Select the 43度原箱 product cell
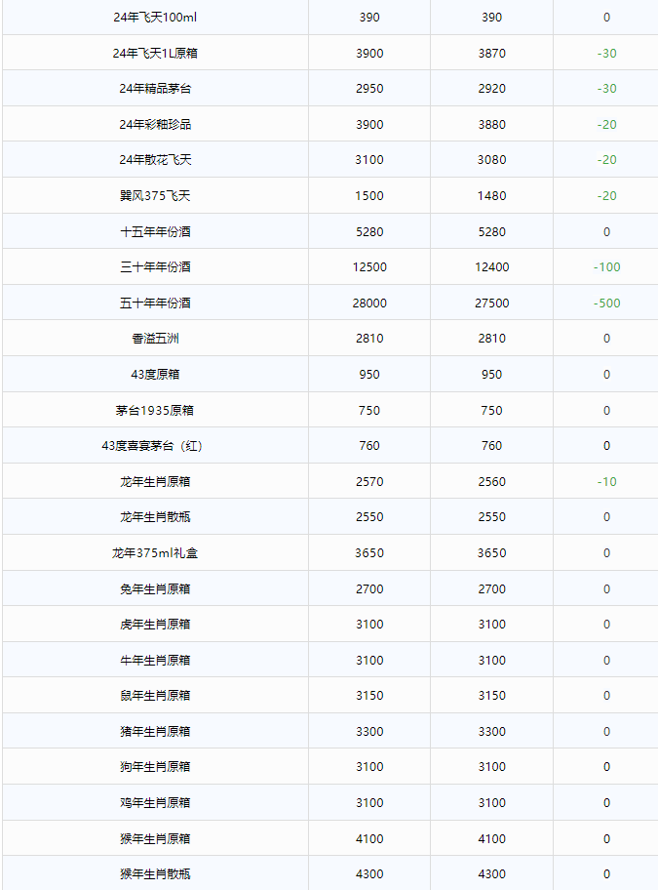Viewport: 658px width, 890px height. pyautogui.click(x=155, y=375)
